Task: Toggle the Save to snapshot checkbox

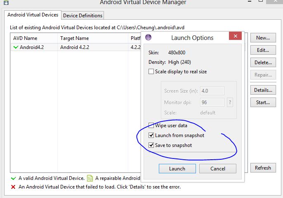Action: (x=151, y=145)
